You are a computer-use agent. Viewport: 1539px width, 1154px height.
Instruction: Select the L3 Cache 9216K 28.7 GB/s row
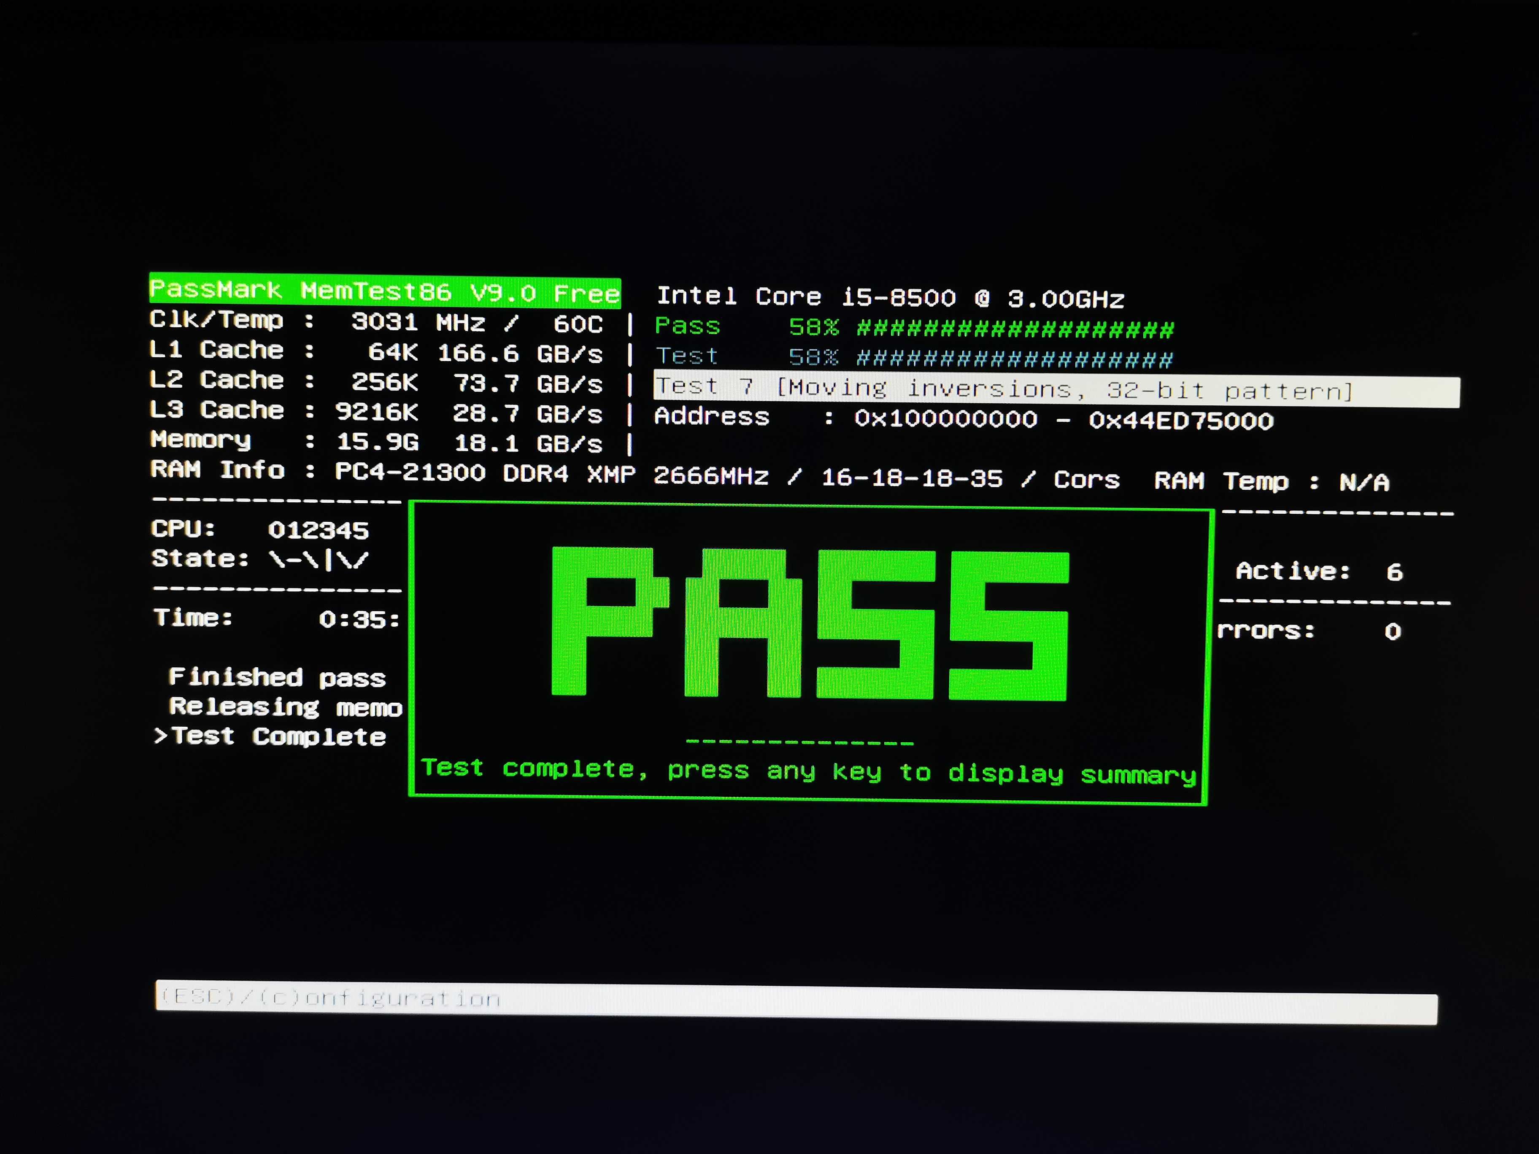point(376,412)
